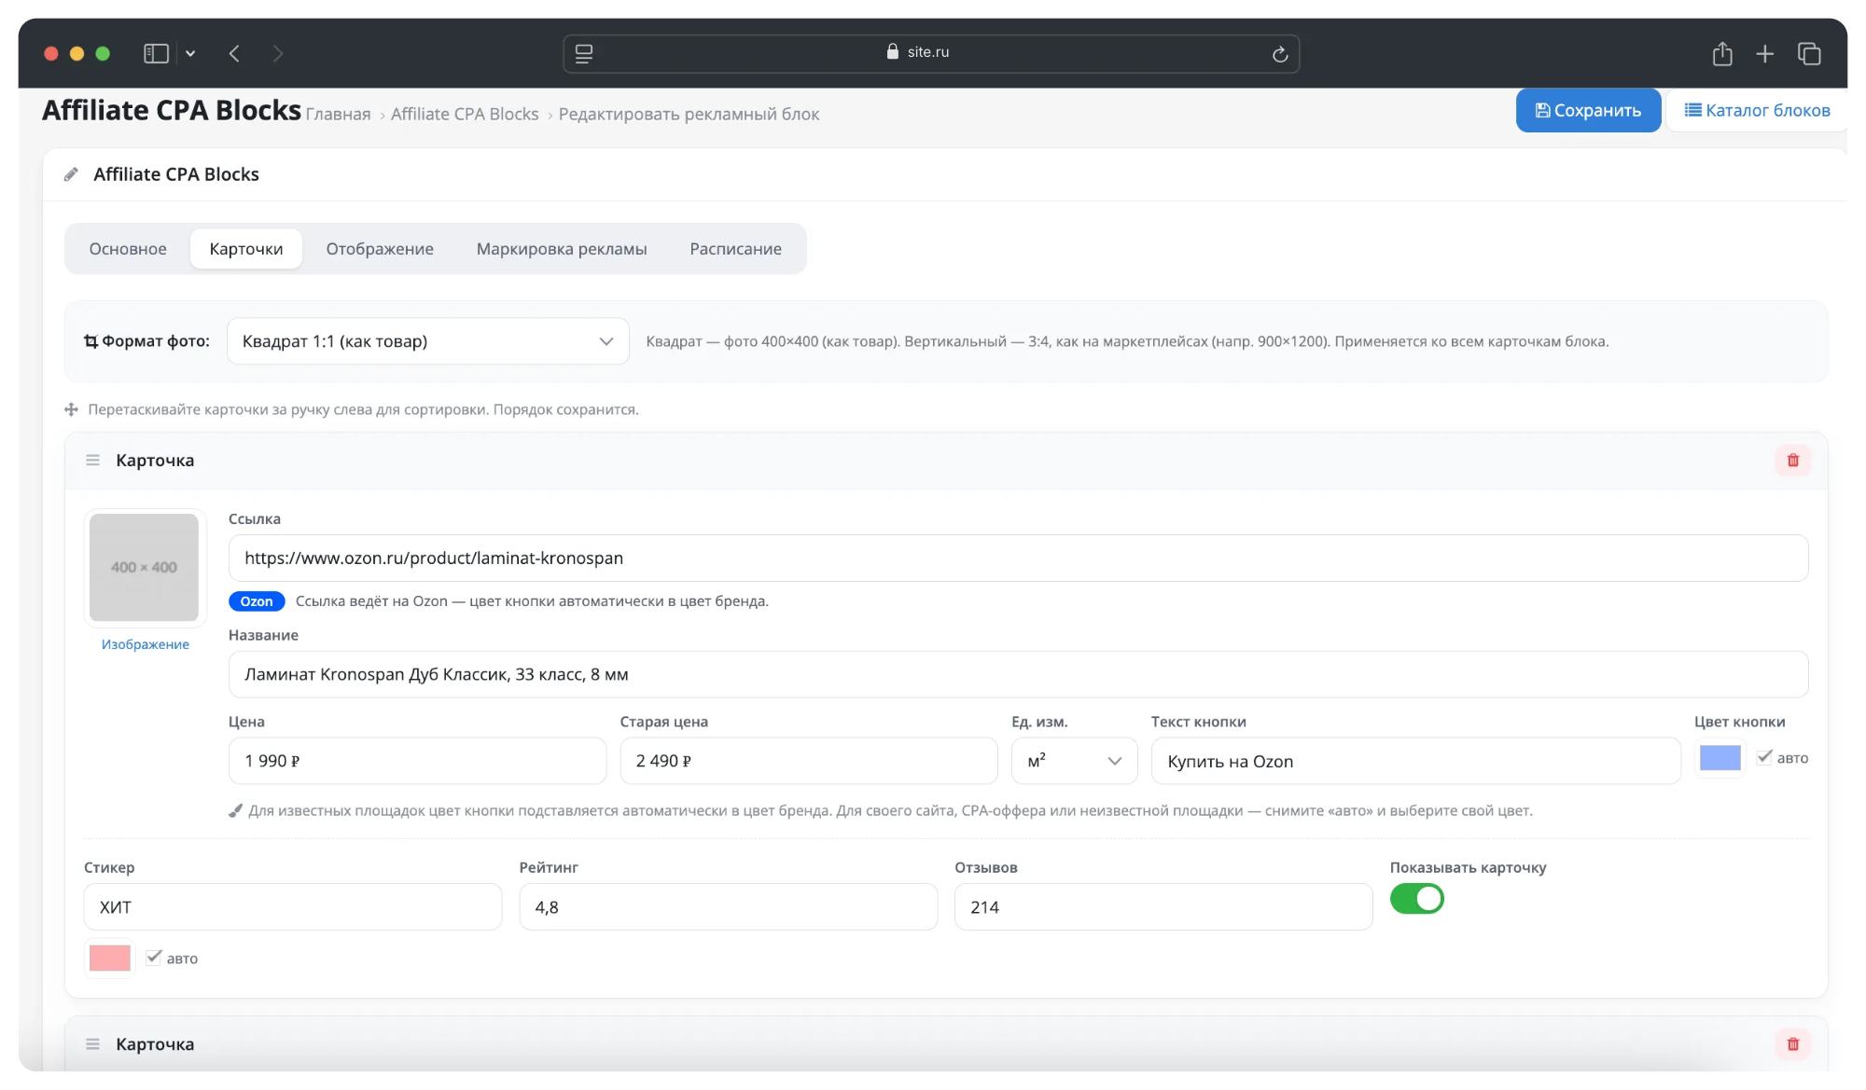Click the Safari sidebar toggle icon
Image resolution: width=1866 pixels, height=1090 pixels.
[156, 54]
